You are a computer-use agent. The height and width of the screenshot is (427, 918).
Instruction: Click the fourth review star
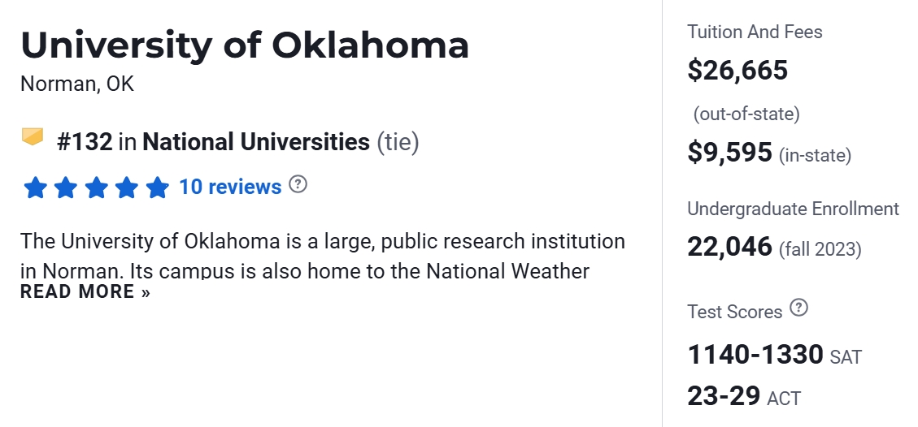point(127,188)
